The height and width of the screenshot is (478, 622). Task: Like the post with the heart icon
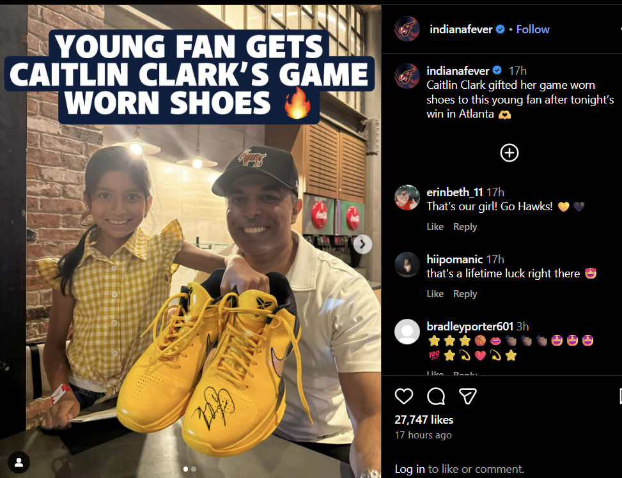click(404, 396)
